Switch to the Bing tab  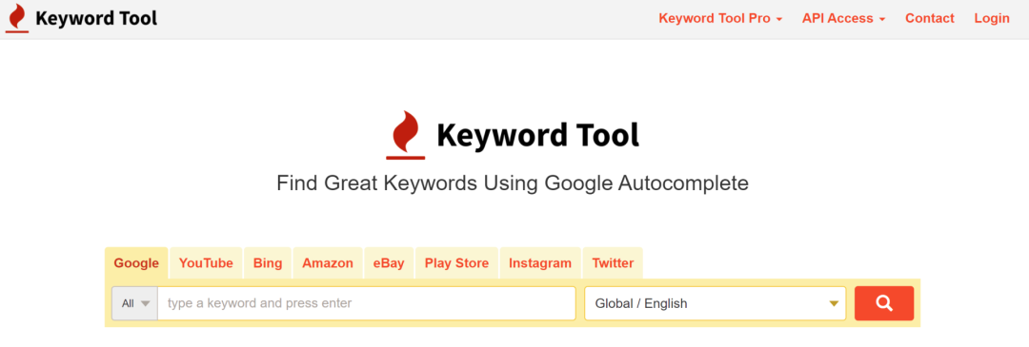268,263
